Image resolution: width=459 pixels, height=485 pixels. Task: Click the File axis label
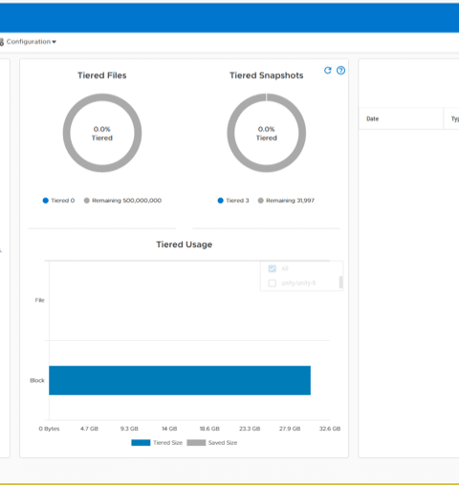[x=39, y=300]
